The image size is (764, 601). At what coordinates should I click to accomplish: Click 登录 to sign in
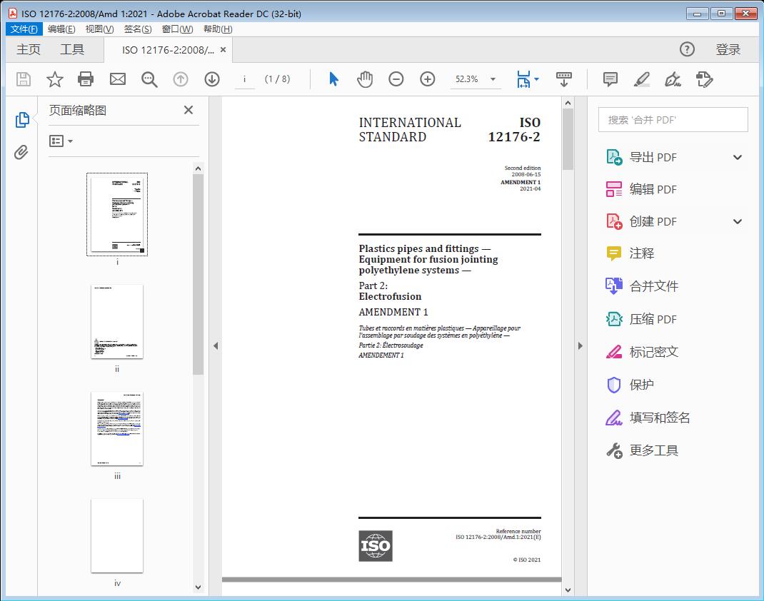[728, 49]
